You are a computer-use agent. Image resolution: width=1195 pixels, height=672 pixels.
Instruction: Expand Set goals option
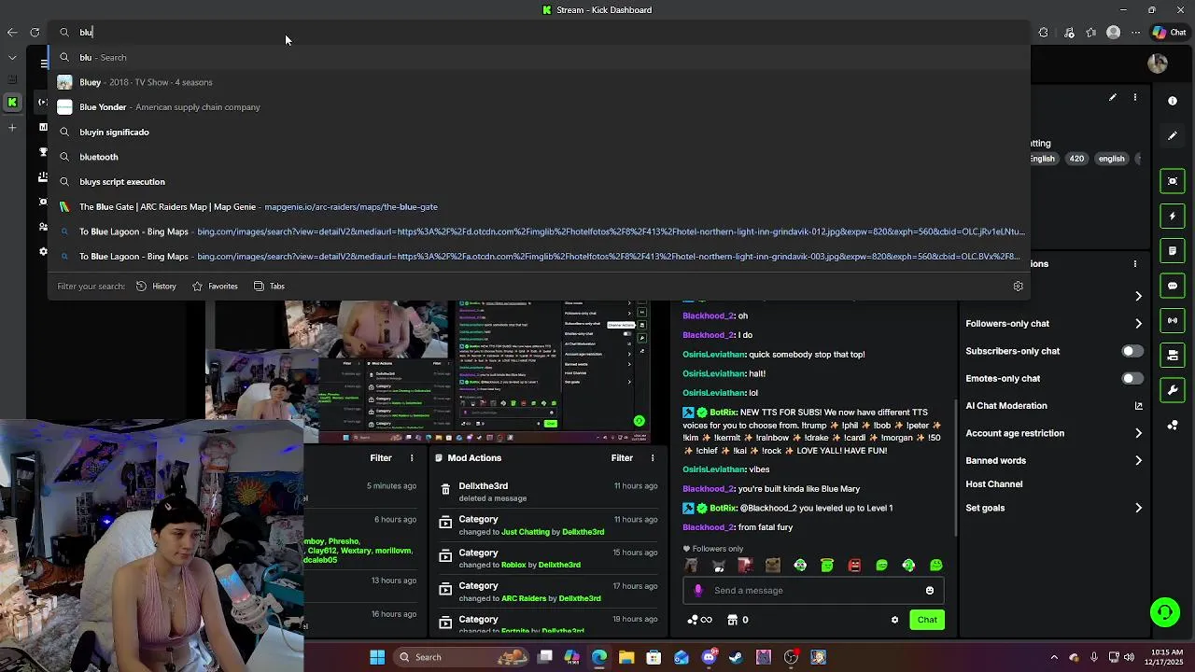1138,508
